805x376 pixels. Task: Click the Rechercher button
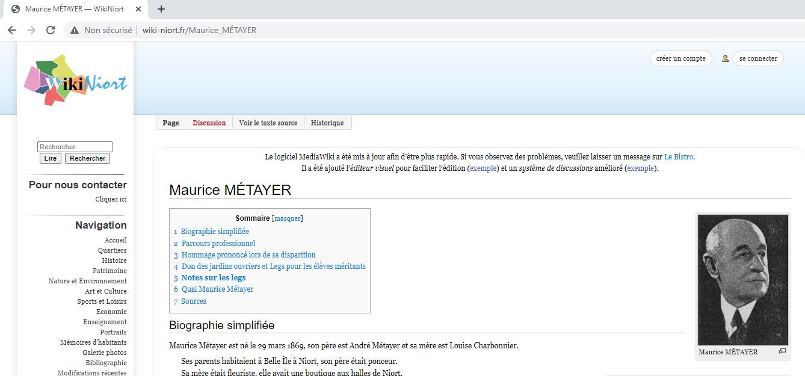(x=87, y=158)
